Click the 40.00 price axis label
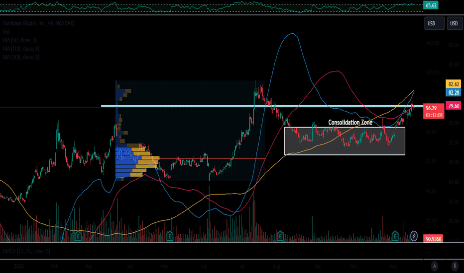This screenshot has height=273, width=464. [x=431, y=191]
